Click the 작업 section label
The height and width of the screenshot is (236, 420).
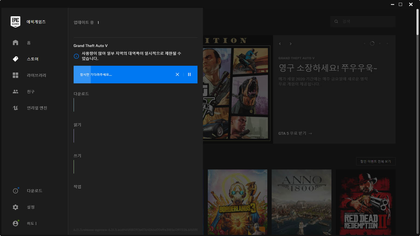77,187
